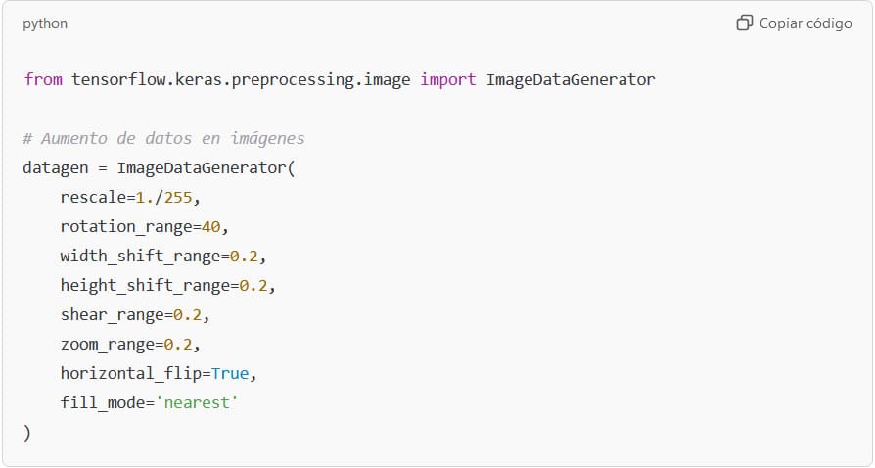Click the fill_mode parameter name
This screenshot has height=468, width=875.
pos(102,402)
